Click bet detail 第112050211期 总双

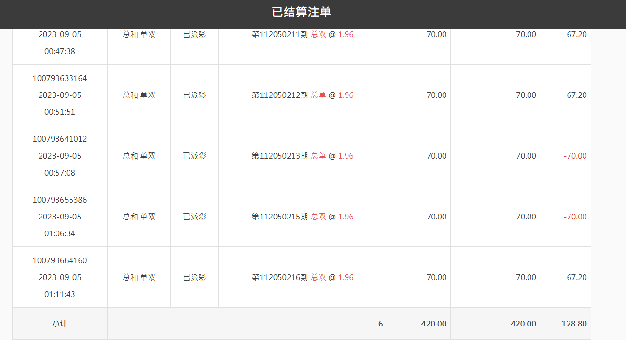point(303,35)
